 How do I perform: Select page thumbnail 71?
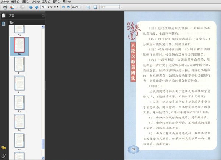[19, 64]
